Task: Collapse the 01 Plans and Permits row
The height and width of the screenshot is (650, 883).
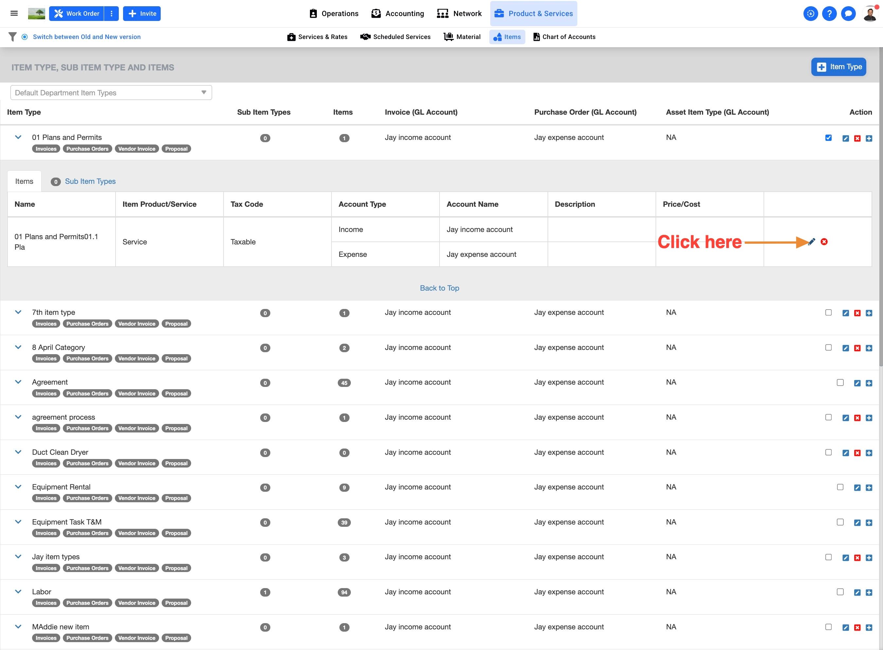Action: click(x=18, y=137)
